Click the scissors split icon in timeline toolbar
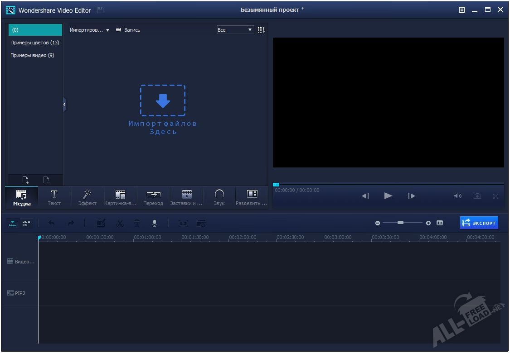This screenshot has height=353, width=510. (x=120, y=223)
